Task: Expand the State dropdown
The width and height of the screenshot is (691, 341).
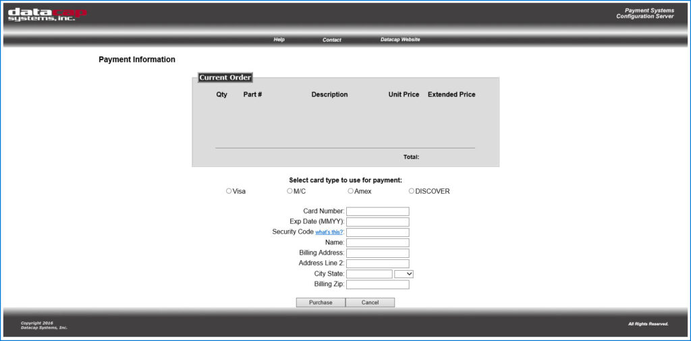Action: (404, 274)
